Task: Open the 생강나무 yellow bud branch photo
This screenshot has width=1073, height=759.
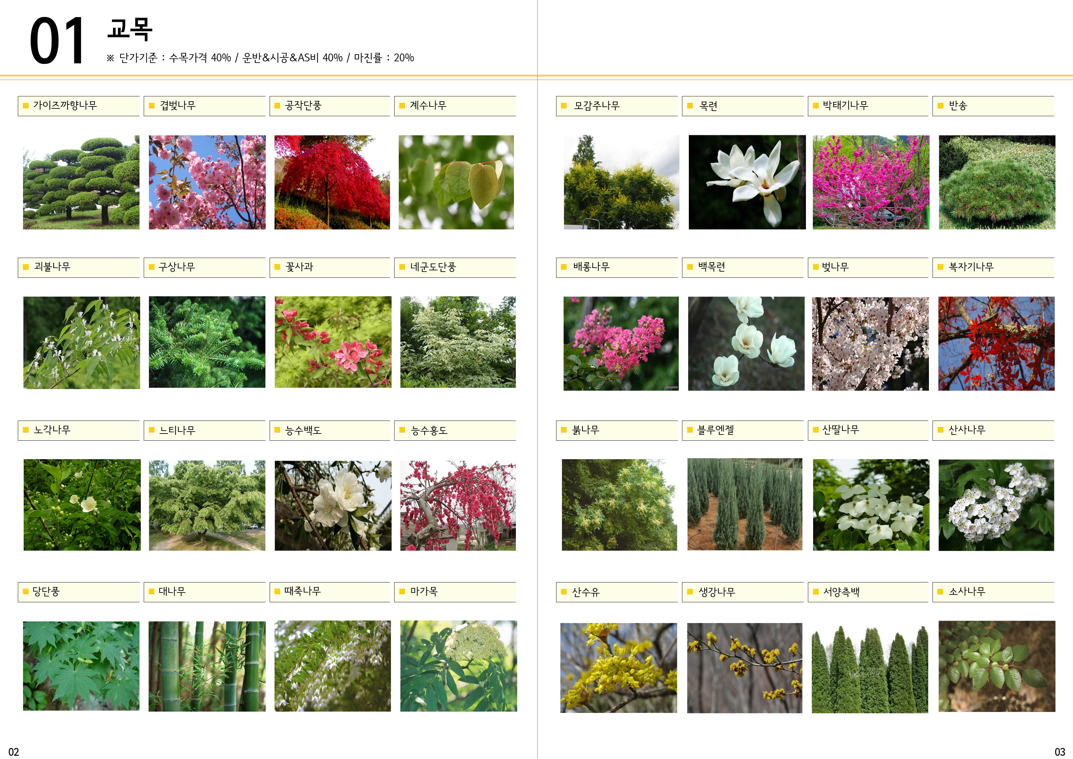Action: pos(745,668)
